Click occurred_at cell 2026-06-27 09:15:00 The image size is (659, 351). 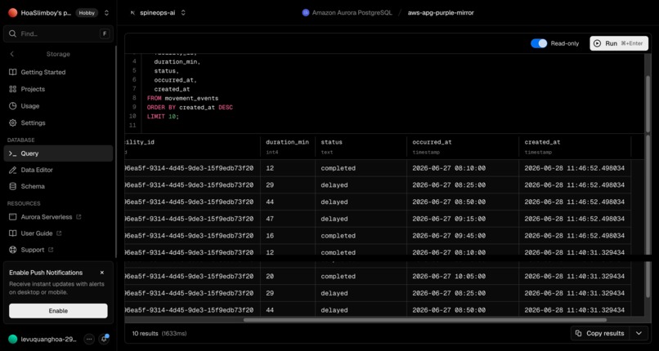click(x=462, y=219)
